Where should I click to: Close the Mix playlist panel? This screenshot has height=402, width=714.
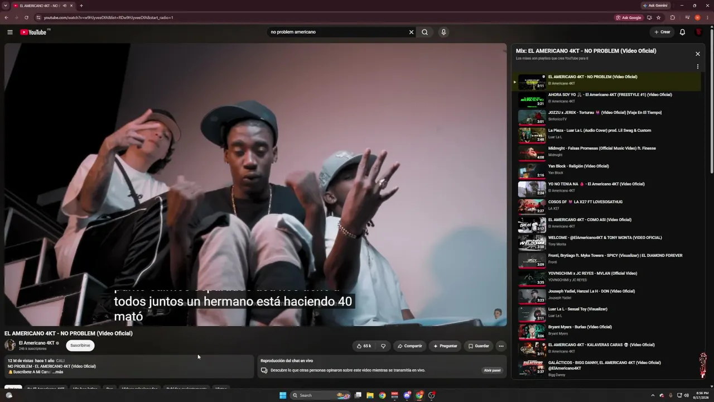(x=697, y=54)
